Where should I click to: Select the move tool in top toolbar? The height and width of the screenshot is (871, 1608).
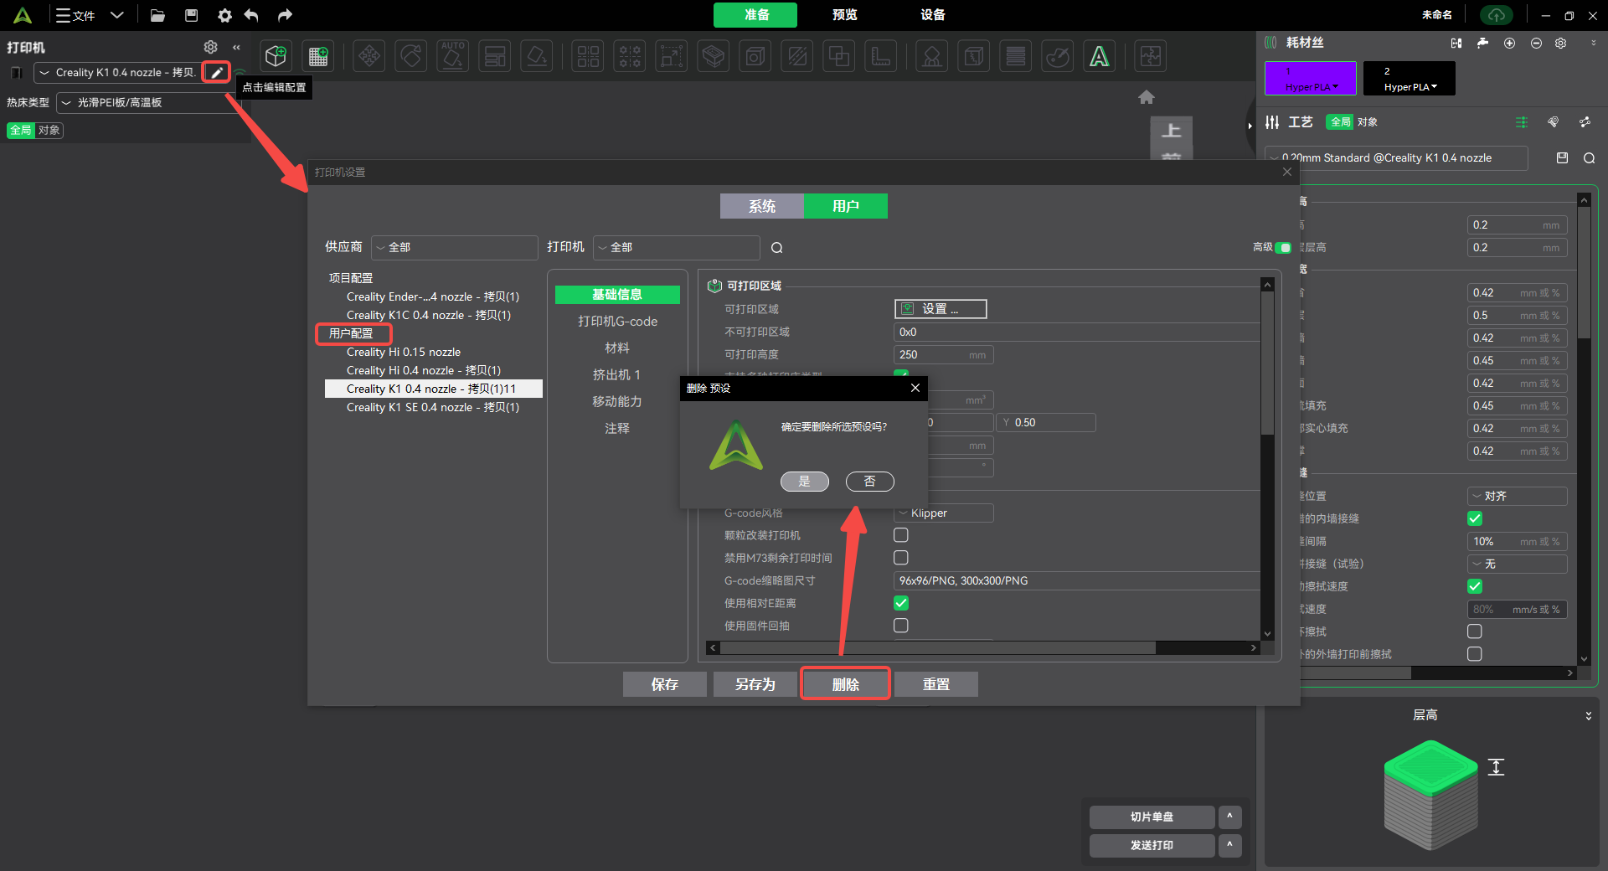(369, 56)
